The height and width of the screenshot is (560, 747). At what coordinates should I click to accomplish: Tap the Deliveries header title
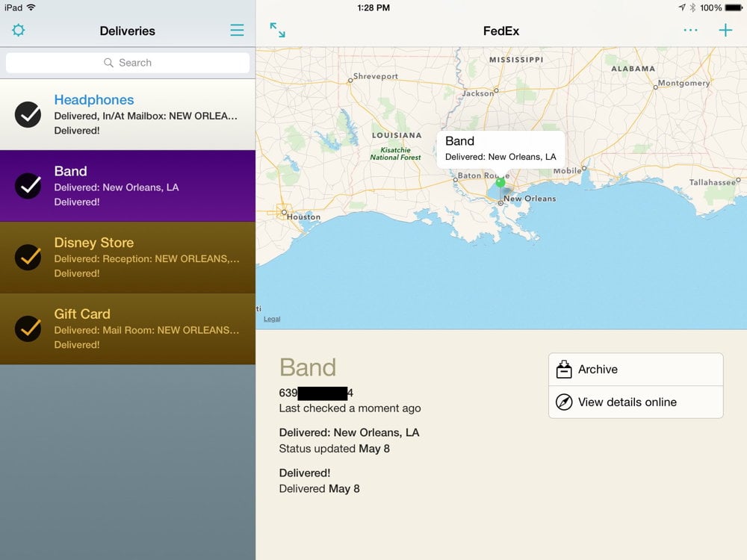pos(128,31)
